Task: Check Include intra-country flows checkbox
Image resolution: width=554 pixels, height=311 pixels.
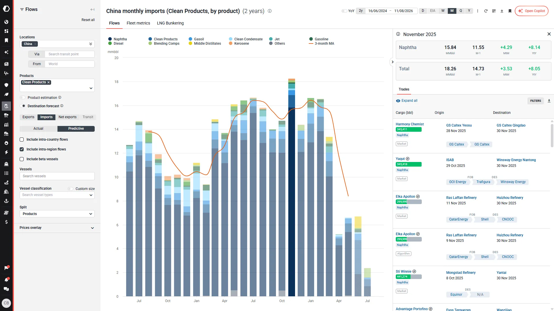Action: pos(22,140)
